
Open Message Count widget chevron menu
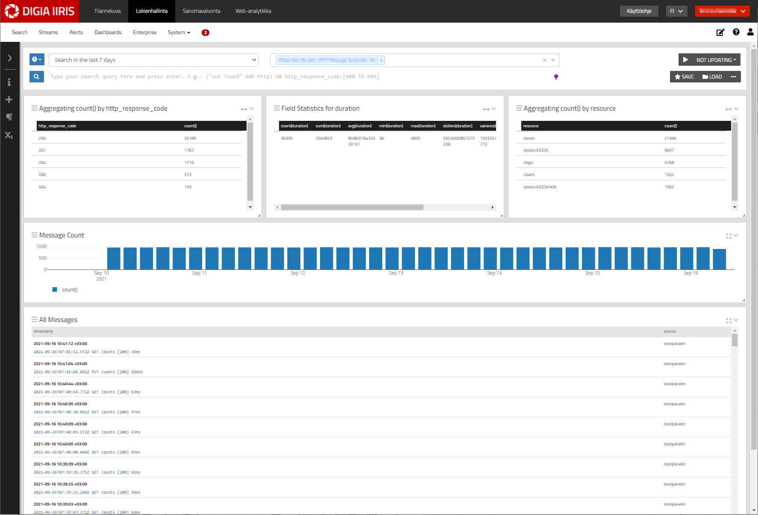tap(736, 236)
